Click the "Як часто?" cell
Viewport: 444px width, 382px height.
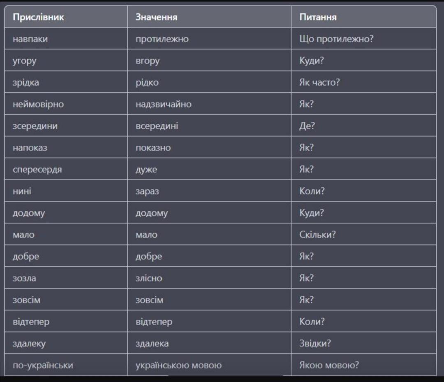[x=319, y=82]
